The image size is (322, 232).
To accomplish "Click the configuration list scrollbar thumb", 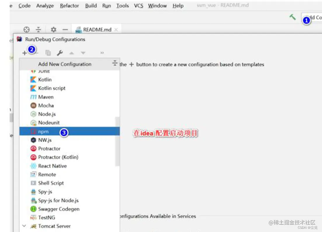I will pyautogui.click(x=117, y=141).
